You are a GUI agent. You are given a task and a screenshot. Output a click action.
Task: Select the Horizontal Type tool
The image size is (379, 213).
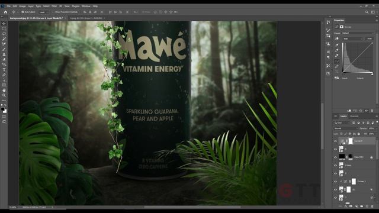4,70
